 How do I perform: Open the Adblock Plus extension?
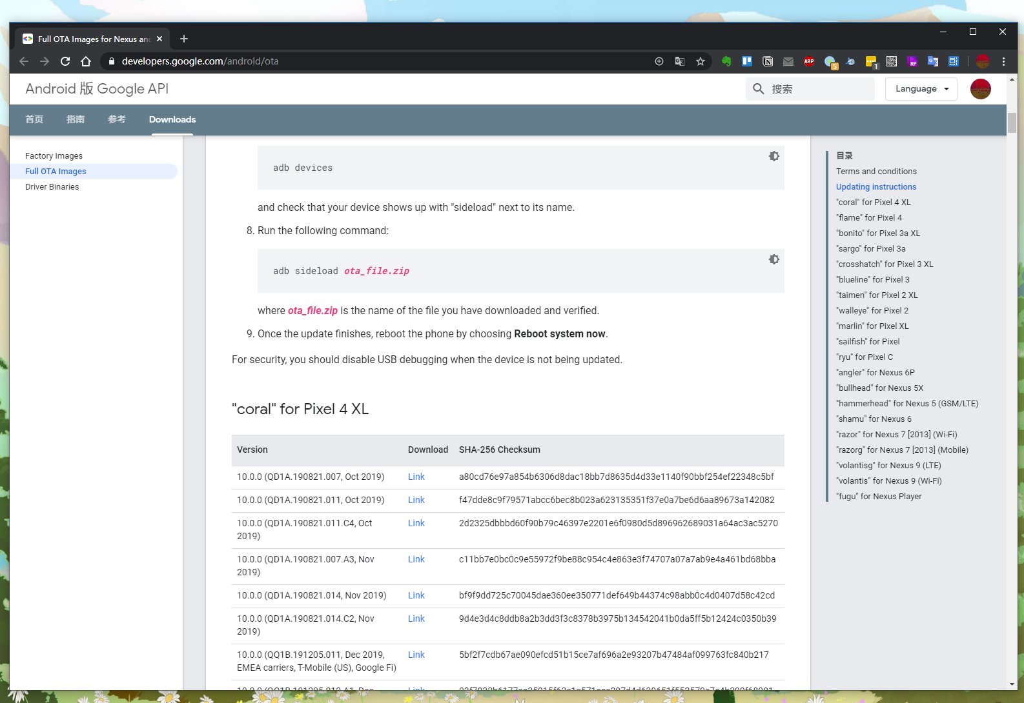click(809, 61)
